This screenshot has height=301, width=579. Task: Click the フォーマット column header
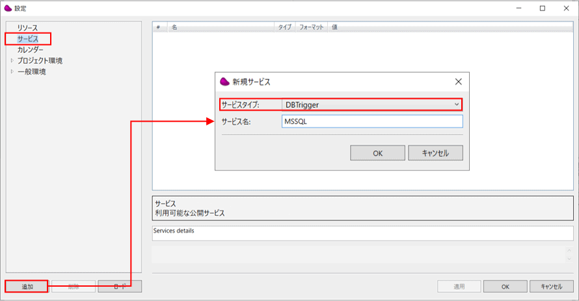tap(312, 27)
